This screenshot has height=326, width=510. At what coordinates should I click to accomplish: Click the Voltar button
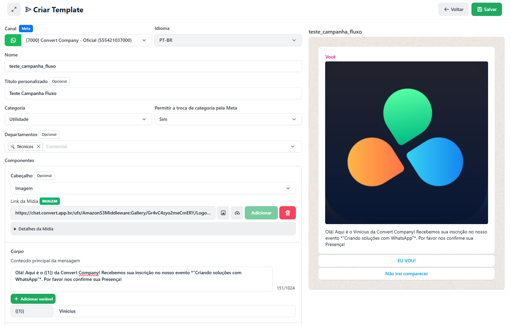pyautogui.click(x=453, y=10)
